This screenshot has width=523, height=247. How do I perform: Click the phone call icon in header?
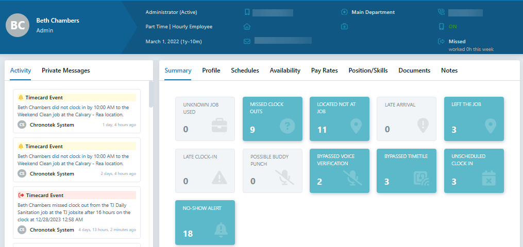click(441, 12)
